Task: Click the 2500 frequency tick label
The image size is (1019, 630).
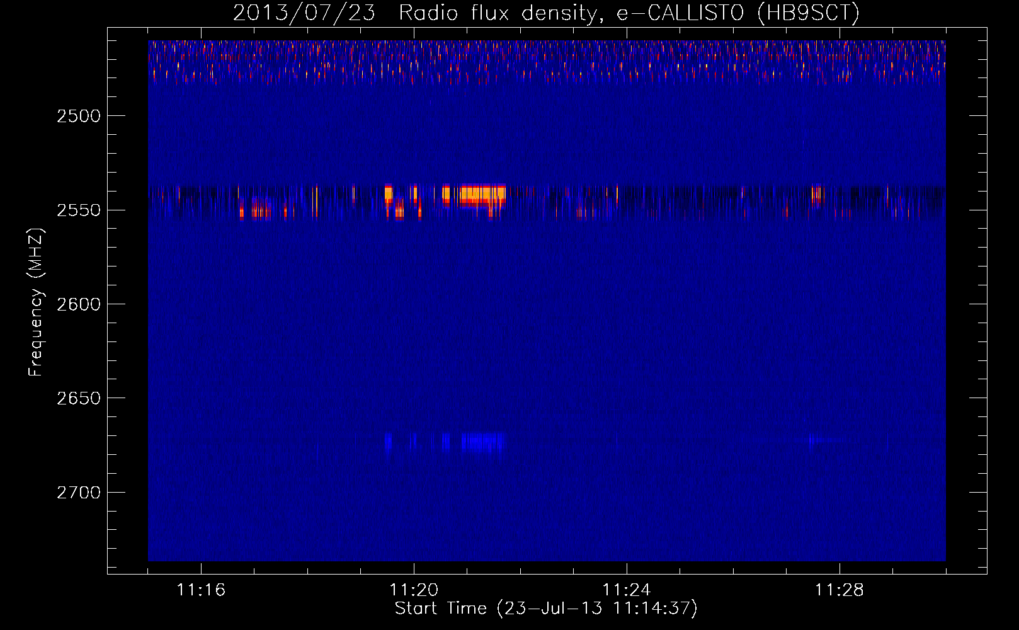Action: (79, 116)
